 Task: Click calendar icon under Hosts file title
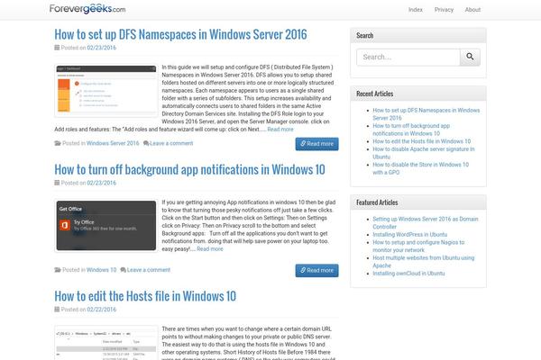[x=57, y=310]
